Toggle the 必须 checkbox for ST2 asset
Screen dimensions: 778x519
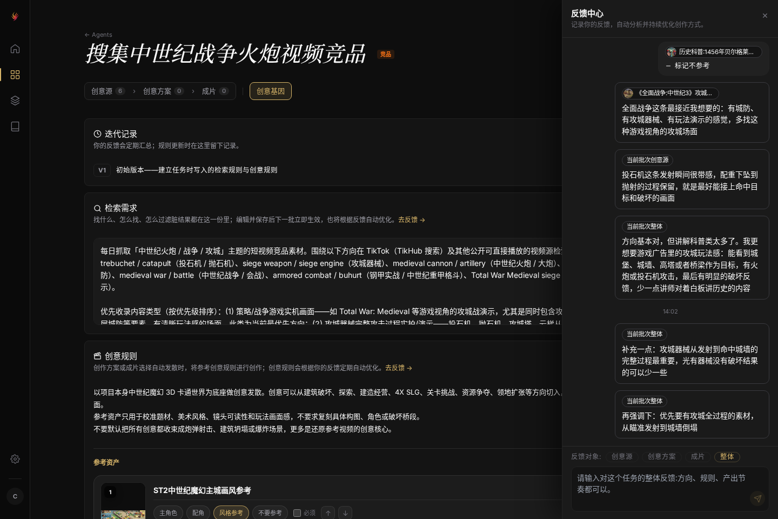pyautogui.click(x=297, y=513)
